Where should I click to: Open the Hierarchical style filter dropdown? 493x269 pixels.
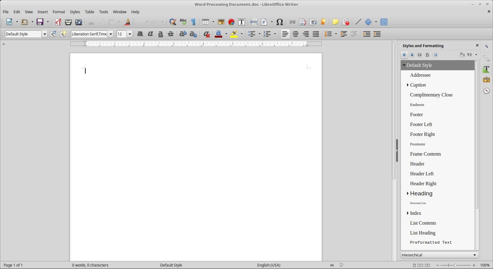click(x=439, y=255)
